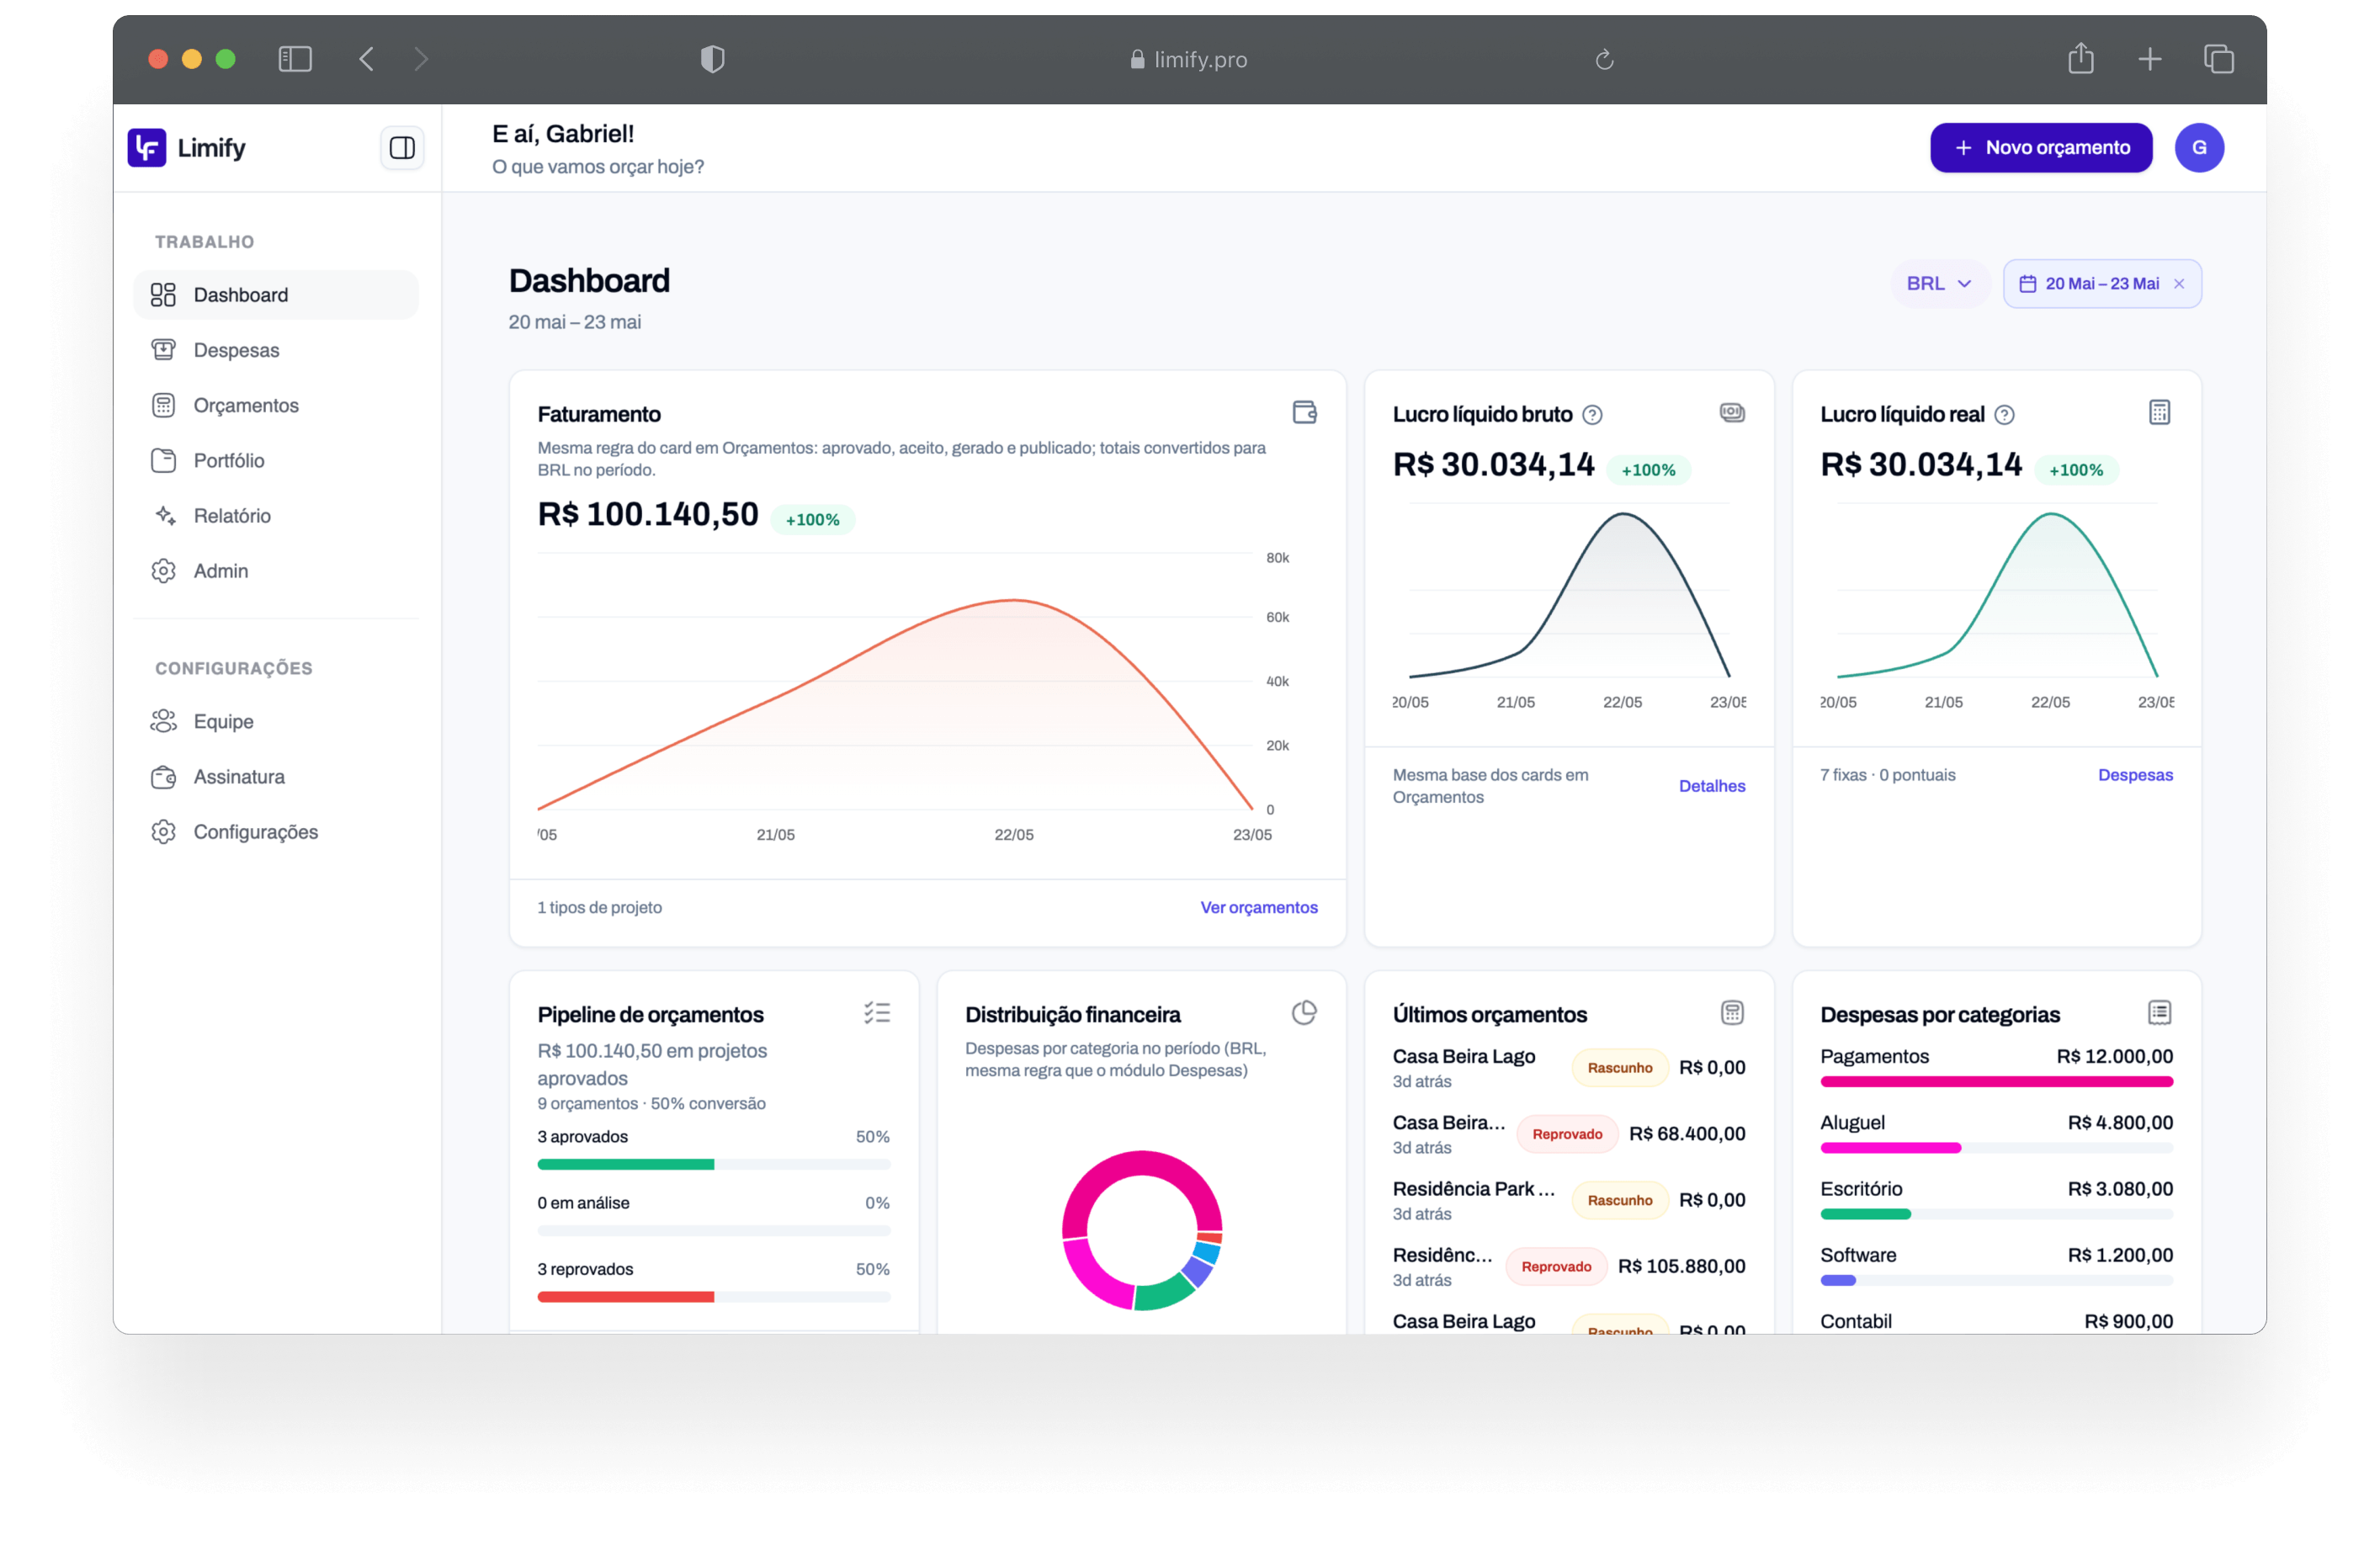Viewport: 2380px width, 1545px height.
Task: Click the list icon on Despesas por categorias
Action: point(2159,1012)
